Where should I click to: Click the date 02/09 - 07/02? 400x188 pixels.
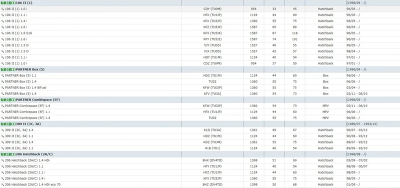[x=356, y=160]
